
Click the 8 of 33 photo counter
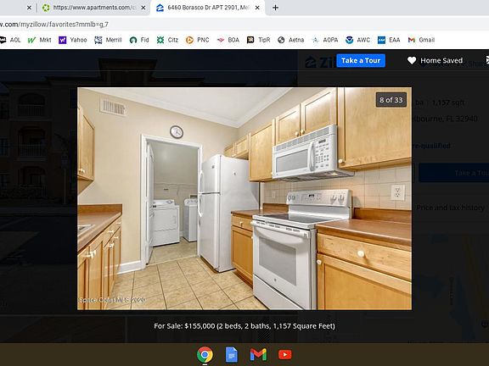pyautogui.click(x=391, y=100)
